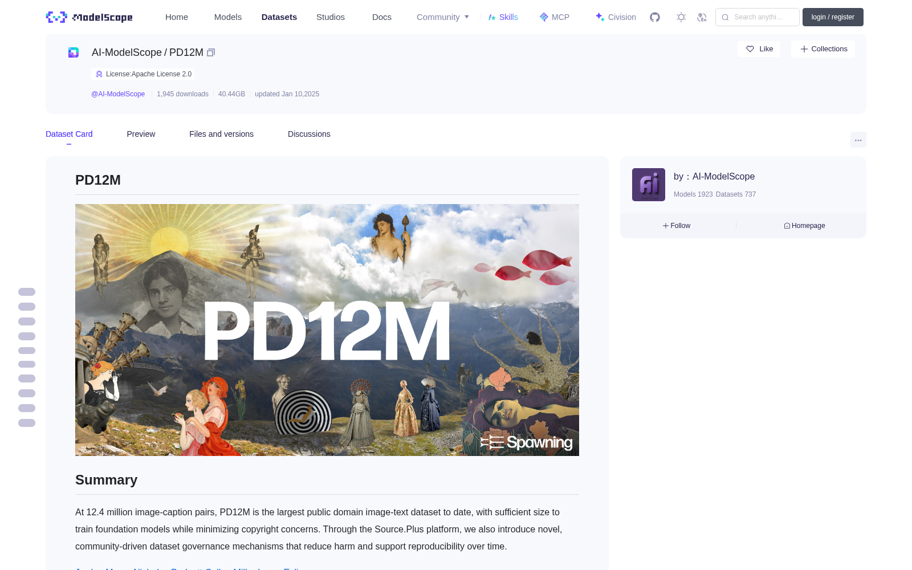Copy the dataset name AI-ModelScope/PD12M

(x=211, y=52)
